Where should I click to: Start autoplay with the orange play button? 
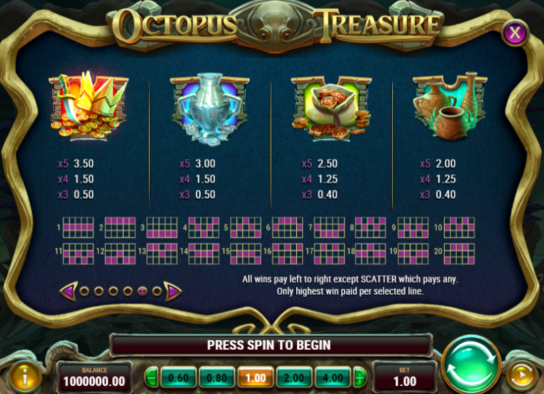(x=522, y=375)
